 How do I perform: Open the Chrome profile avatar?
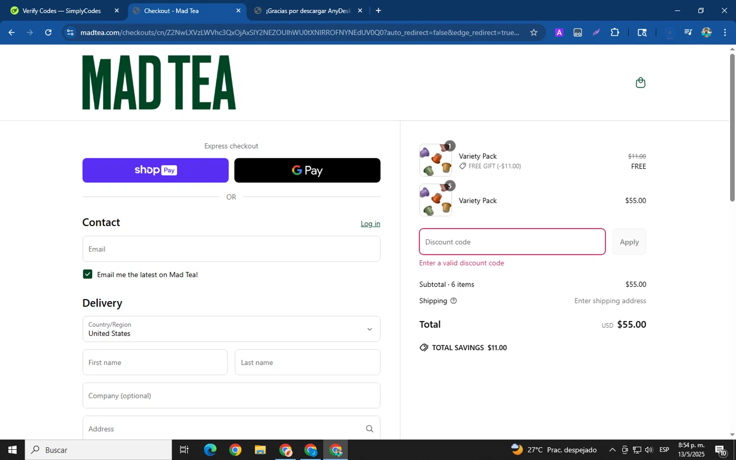(707, 32)
